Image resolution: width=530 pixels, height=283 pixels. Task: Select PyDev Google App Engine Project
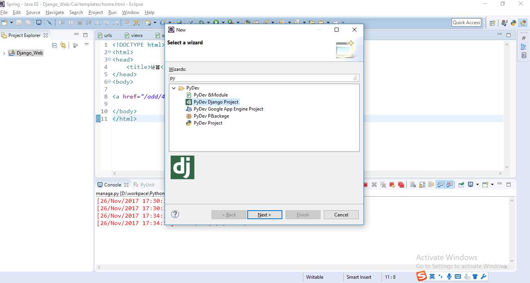point(225,109)
